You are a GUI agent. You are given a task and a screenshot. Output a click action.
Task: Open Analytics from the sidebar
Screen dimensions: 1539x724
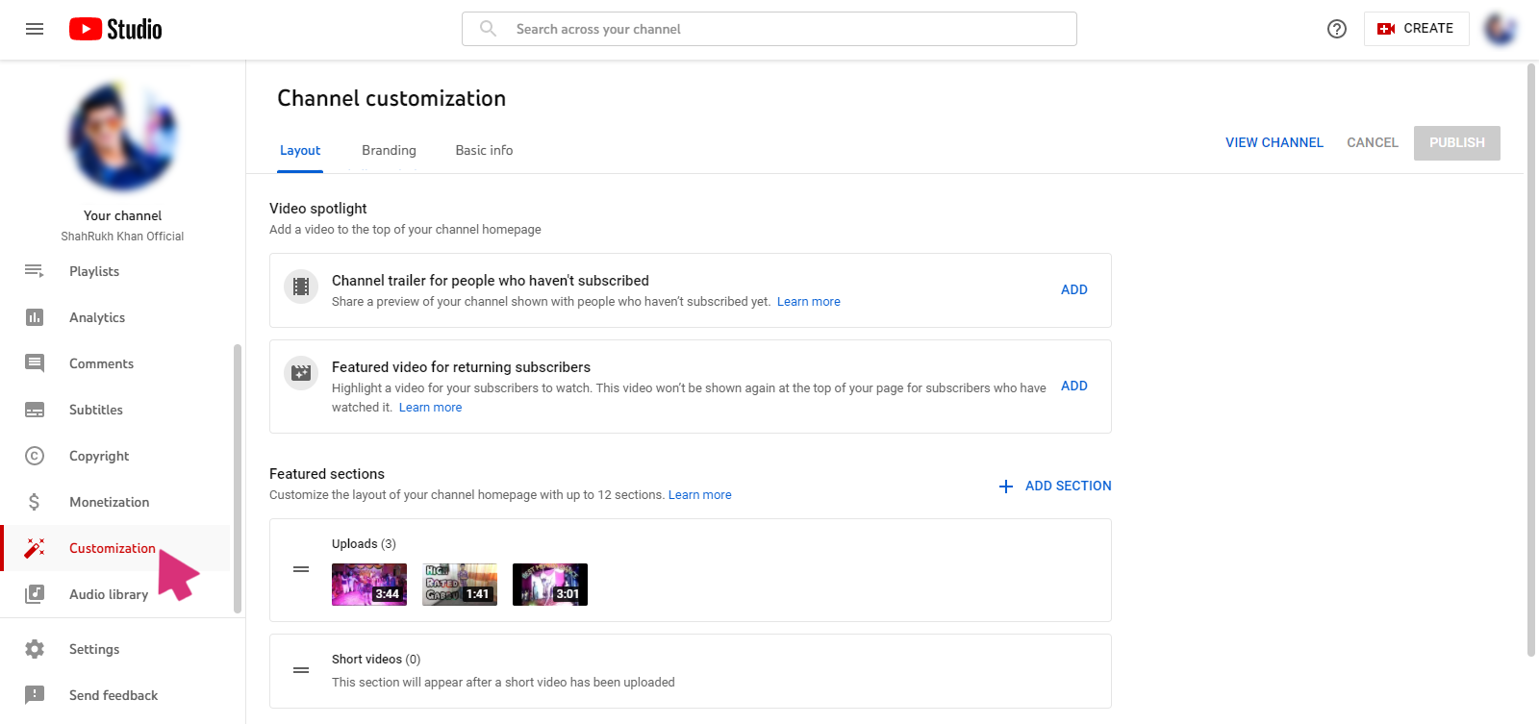coord(96,317)
